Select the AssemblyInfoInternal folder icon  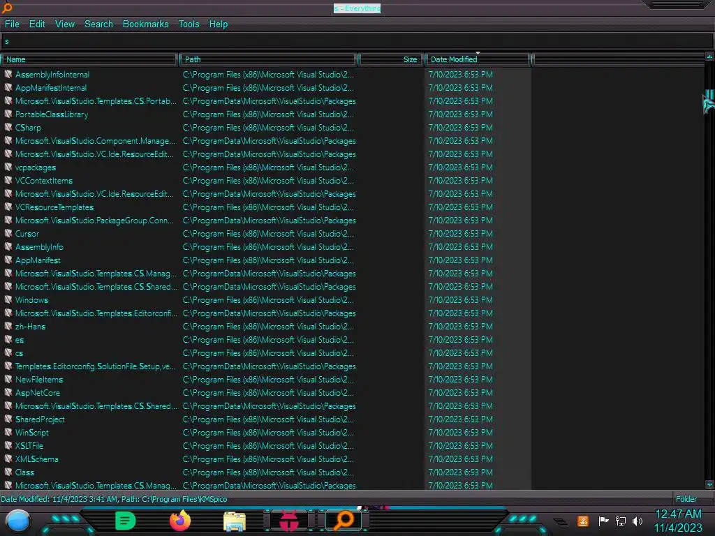pyautogui.click(x=8, y=74)
